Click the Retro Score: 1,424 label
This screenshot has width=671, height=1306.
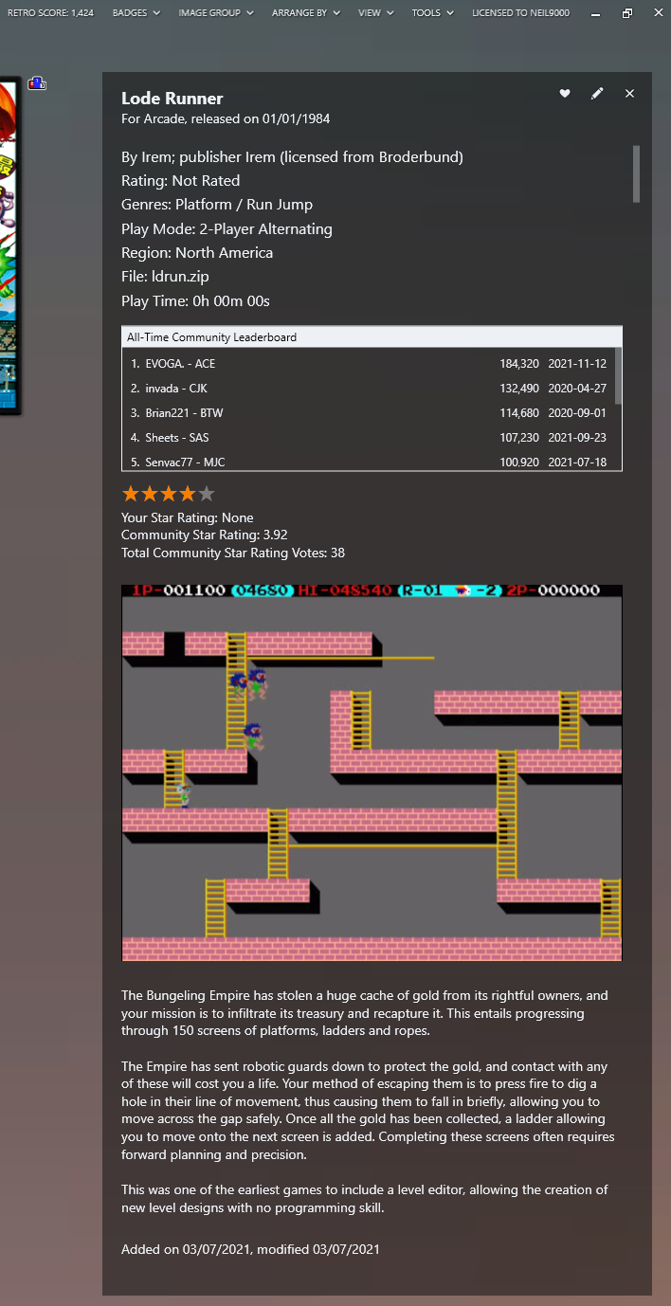tap(50, 13)
